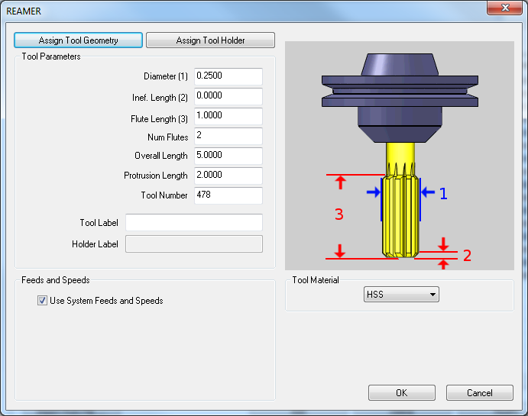The image size is (528, 416).
Task: Uncheck Use System Feeds and Speeds
Action: pyautogui.click(x=42, y=300)
